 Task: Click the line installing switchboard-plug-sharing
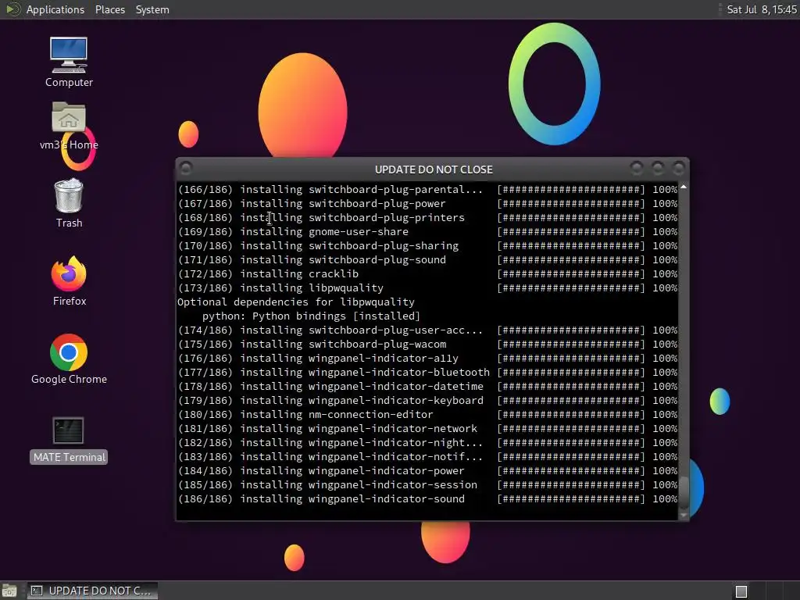427,246
